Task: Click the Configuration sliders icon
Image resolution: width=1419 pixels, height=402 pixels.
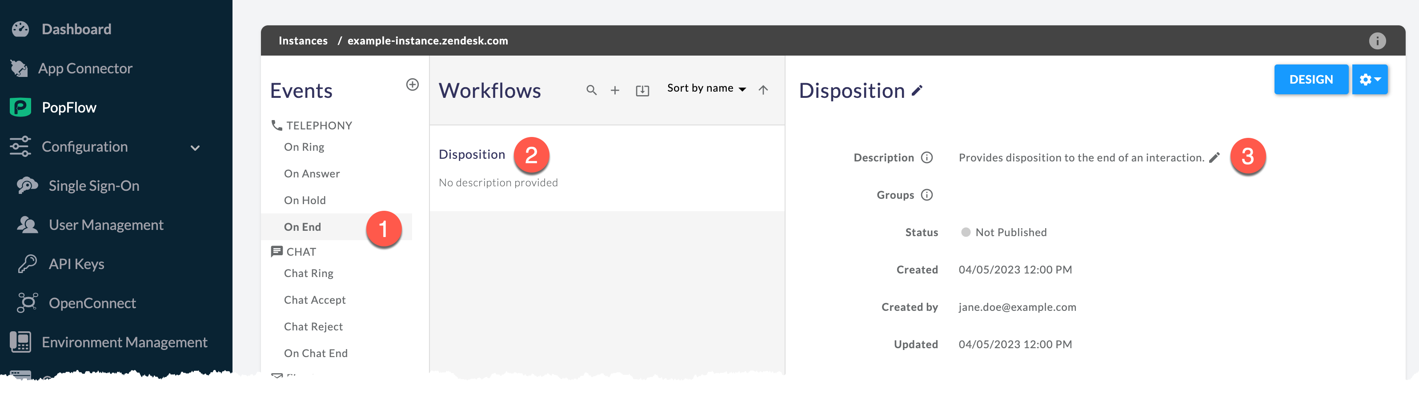Action: (20, 146)
